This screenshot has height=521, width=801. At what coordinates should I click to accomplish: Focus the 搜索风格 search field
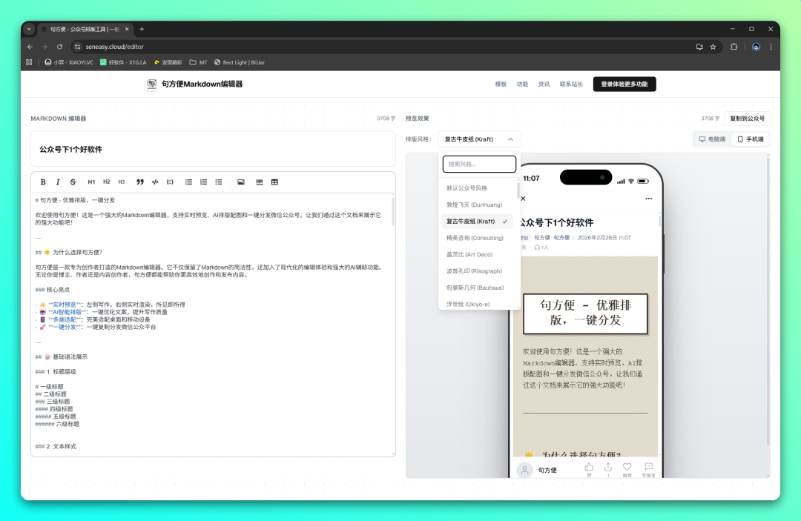[479, 164]
